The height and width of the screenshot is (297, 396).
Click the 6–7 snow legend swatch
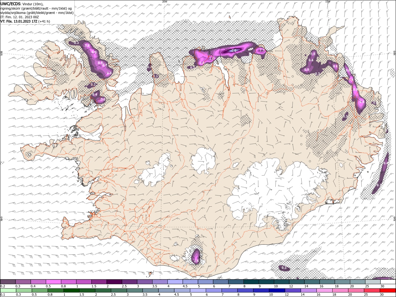[x=221, y=282]
